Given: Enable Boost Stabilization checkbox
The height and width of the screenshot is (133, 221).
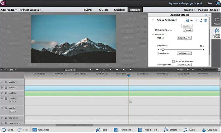Looking at the screenshot, I should coord(174,61).
